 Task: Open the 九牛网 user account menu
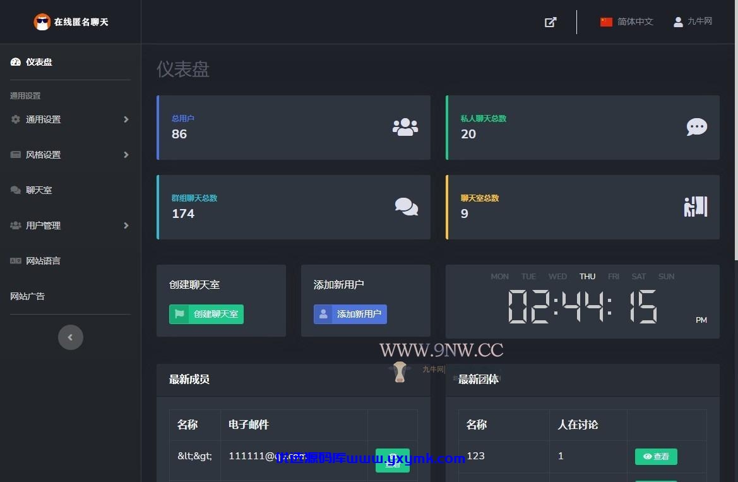[693, 21]
